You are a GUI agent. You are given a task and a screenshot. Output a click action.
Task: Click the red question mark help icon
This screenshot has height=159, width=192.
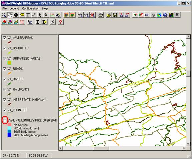pyautogui.click(x=60, y=22)
